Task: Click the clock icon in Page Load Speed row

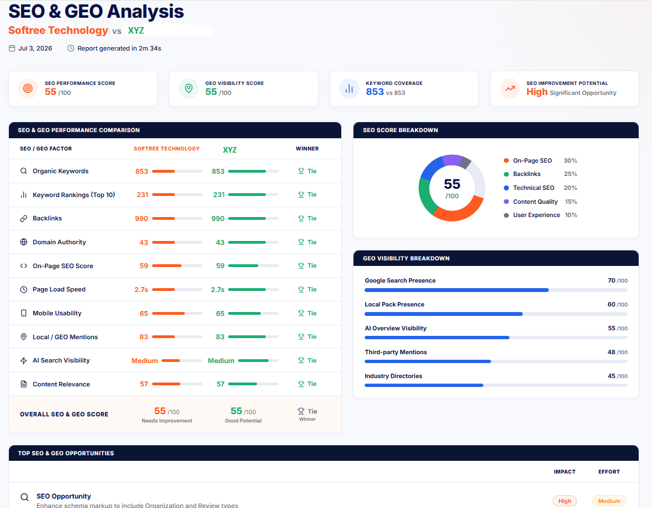Action: tap(24, 290)
